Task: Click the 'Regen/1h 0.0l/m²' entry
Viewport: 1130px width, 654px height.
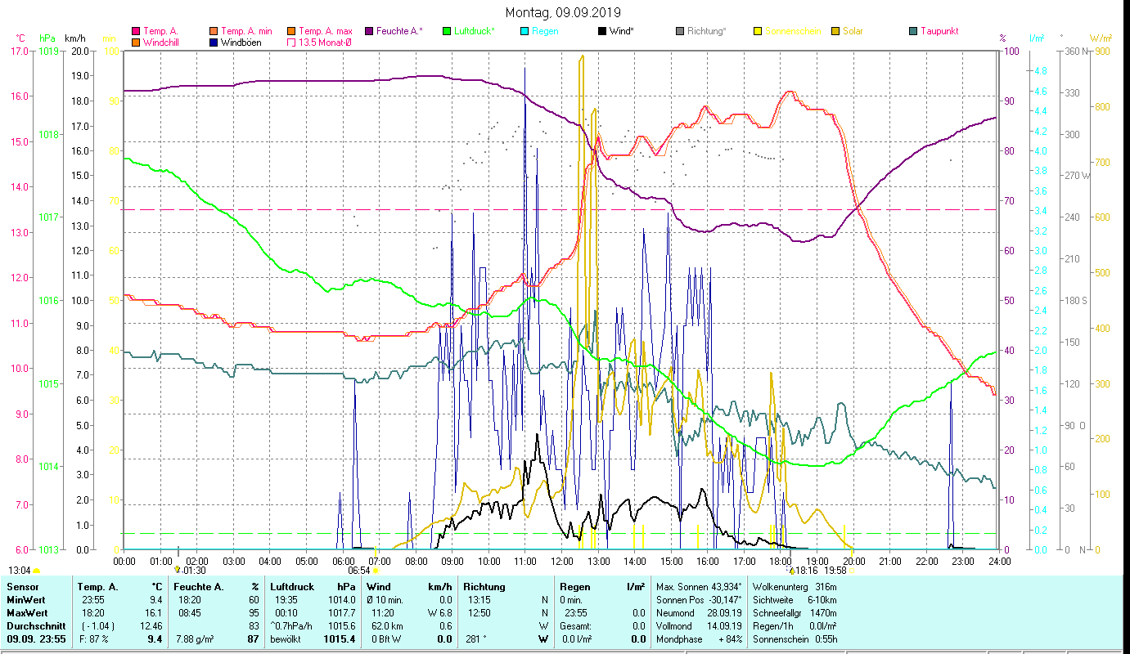Action: [794, 625]
